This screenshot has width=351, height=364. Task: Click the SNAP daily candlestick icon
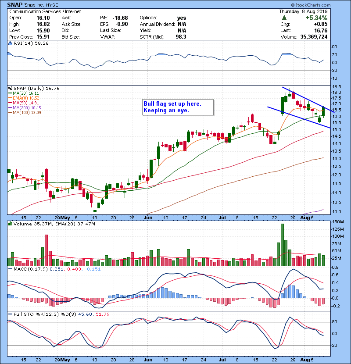coord(10,88)
